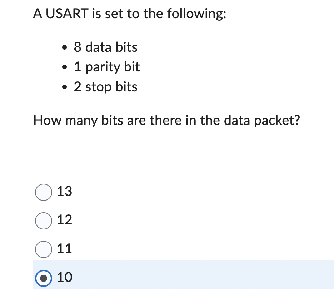The image size is (334, 299).
Task: Click the answer label 13
Action: click(x=65, y=192)
